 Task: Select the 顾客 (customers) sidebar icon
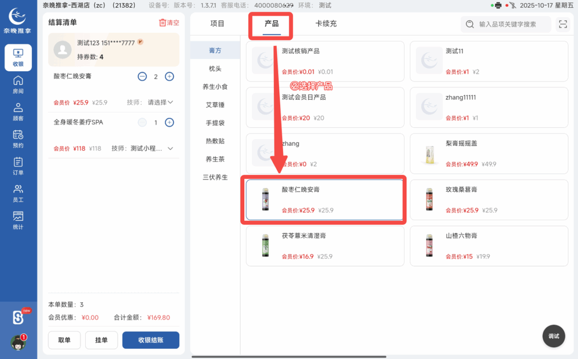pos(17,111)
